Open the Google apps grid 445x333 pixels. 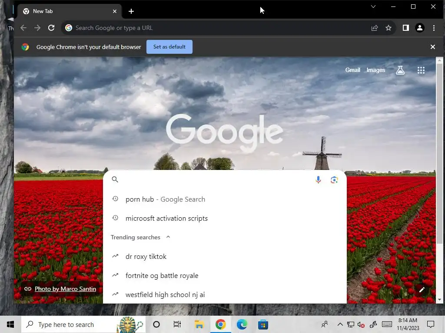point(421,70)
